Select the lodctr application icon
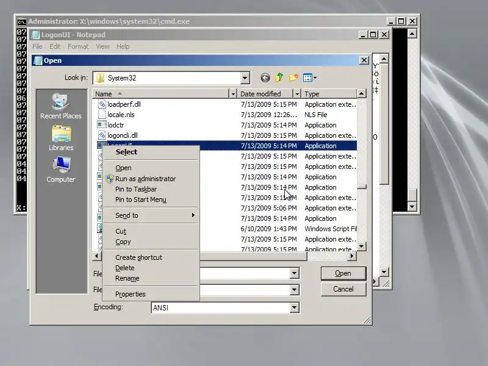488x366 pixels. click(102, 125)
